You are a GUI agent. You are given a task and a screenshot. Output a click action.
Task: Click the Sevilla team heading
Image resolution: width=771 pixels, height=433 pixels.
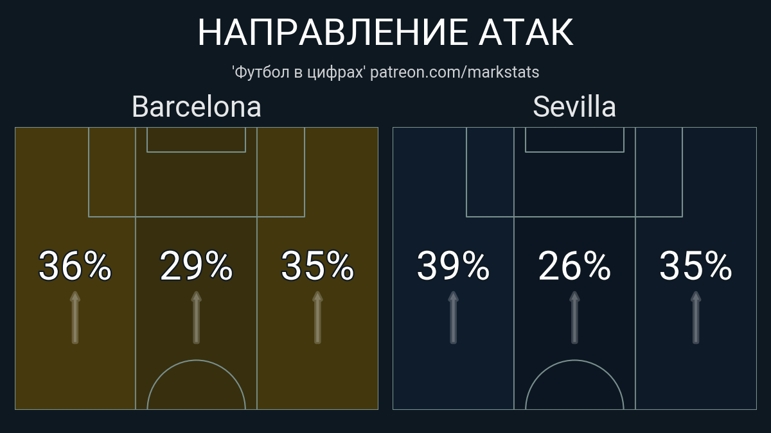574,106
